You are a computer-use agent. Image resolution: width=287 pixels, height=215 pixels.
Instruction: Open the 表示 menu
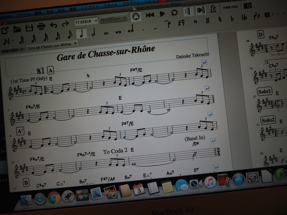pyautogui.click(x=50, y=12)
